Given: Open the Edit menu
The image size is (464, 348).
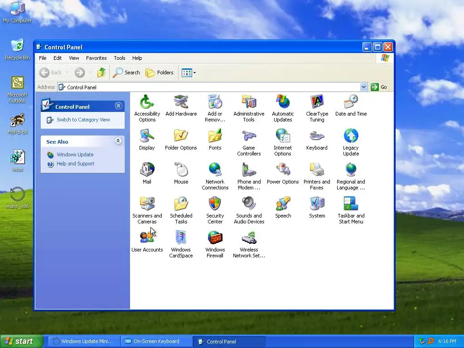Looking at the screenshot, I should [x=58, y=58].
